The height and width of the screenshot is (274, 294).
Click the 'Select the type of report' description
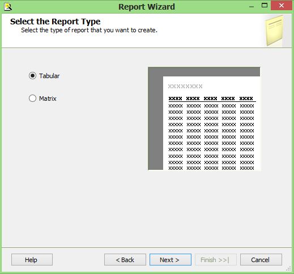click(89, 30)
